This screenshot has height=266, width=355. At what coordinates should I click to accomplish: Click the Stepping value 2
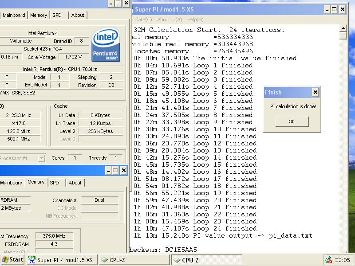[x=111, y=77]
